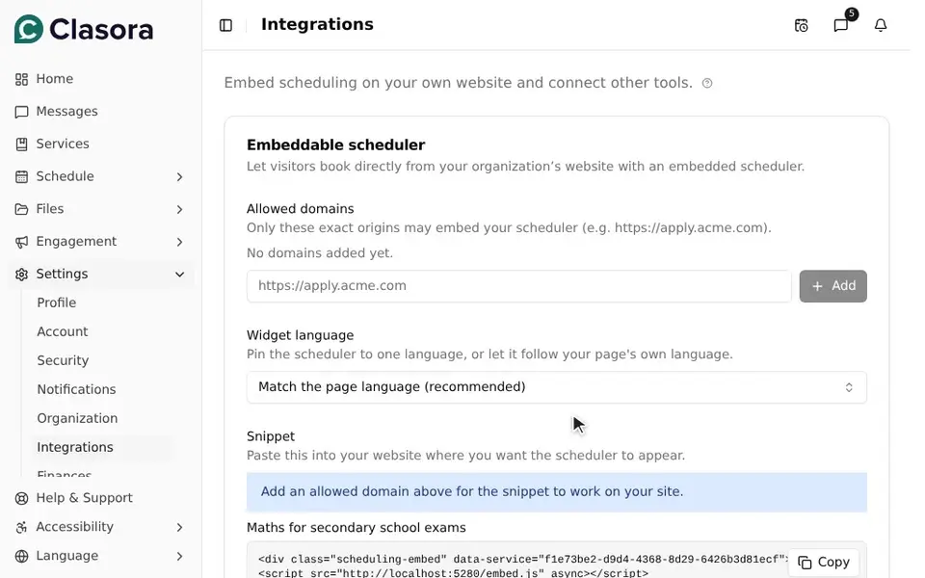
Task: Go to Home in sidebar
Action: [100, 80]
